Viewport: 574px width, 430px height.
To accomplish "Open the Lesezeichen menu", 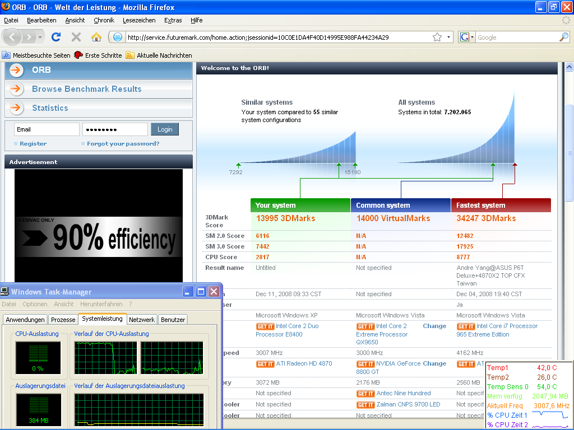I will click(139, 20).
